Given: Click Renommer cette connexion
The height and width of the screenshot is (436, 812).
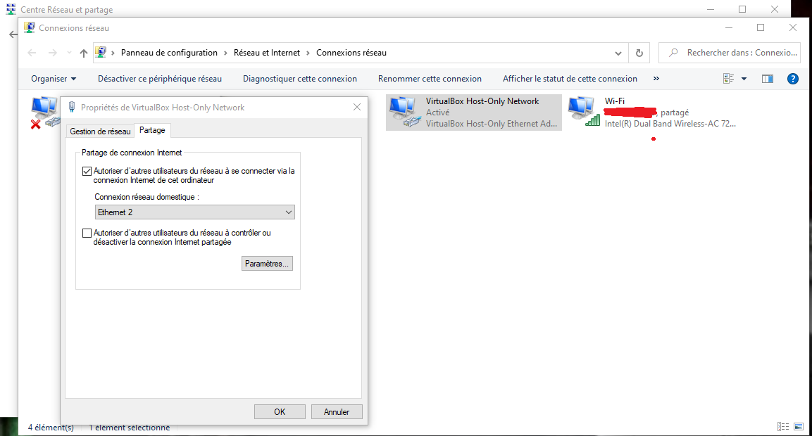Looking at the screenshot, I should [x=430, y=79].
